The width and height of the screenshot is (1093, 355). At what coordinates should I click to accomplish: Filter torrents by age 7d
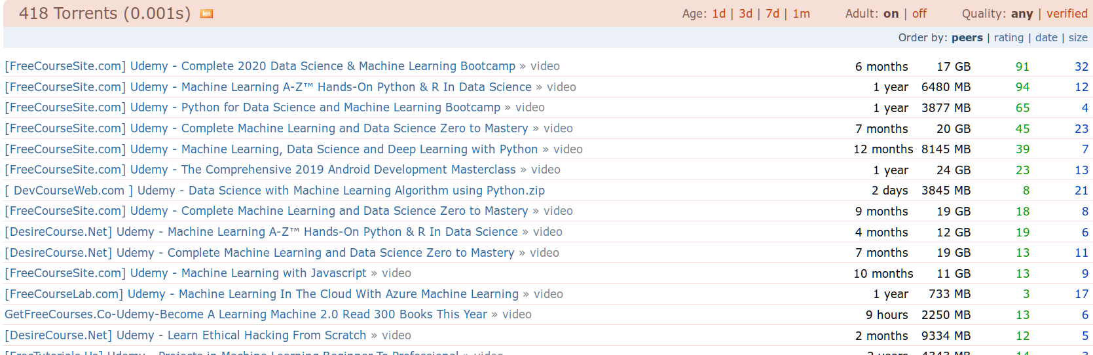773,14
